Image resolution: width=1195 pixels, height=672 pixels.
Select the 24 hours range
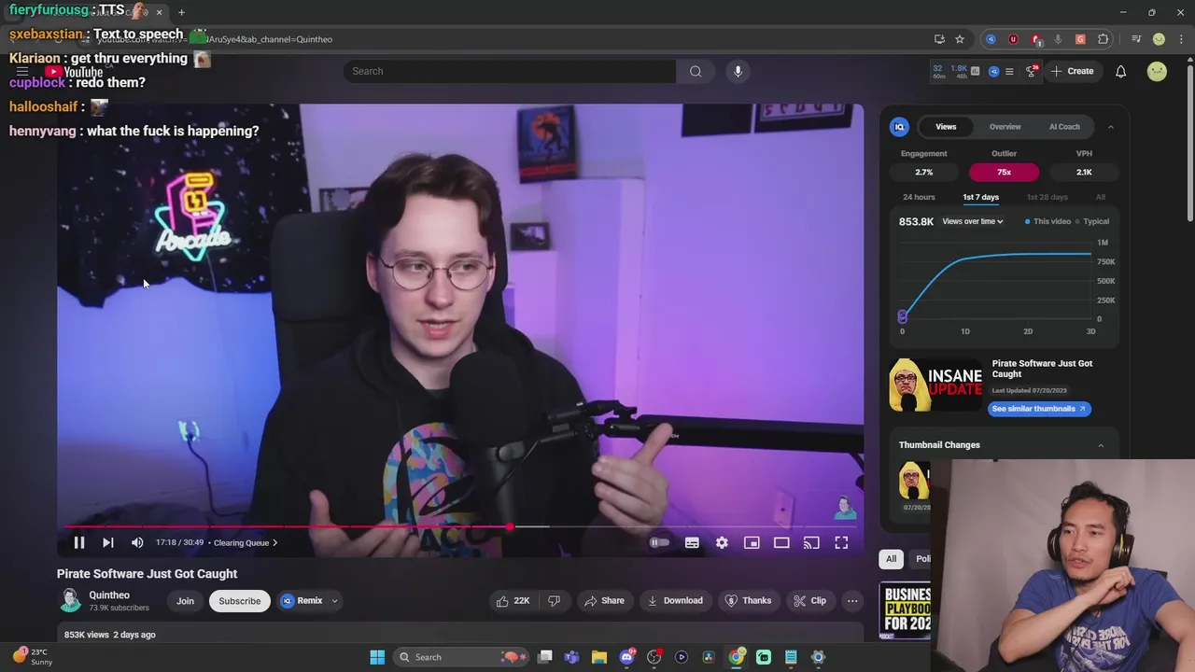pyautogui.click(x=919, y=197)
